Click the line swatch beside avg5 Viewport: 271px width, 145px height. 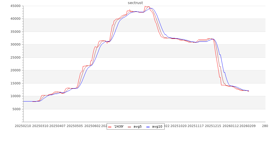pyautogui.click(x=130, y=127)
